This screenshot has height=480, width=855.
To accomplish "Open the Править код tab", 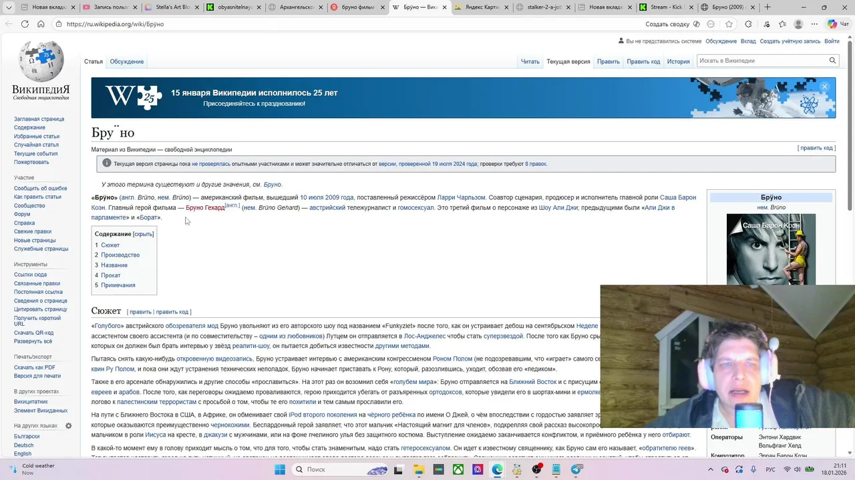I will tap(643, 61).
